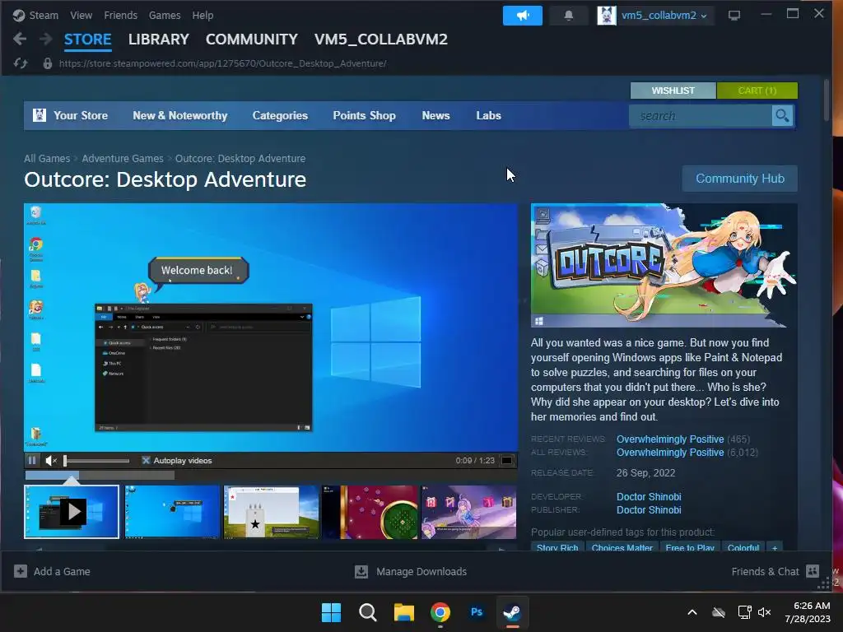This screenshot has width=843, height=632.
Task: Unmute the trailer volume icon
Action: (x=51, y=461)
